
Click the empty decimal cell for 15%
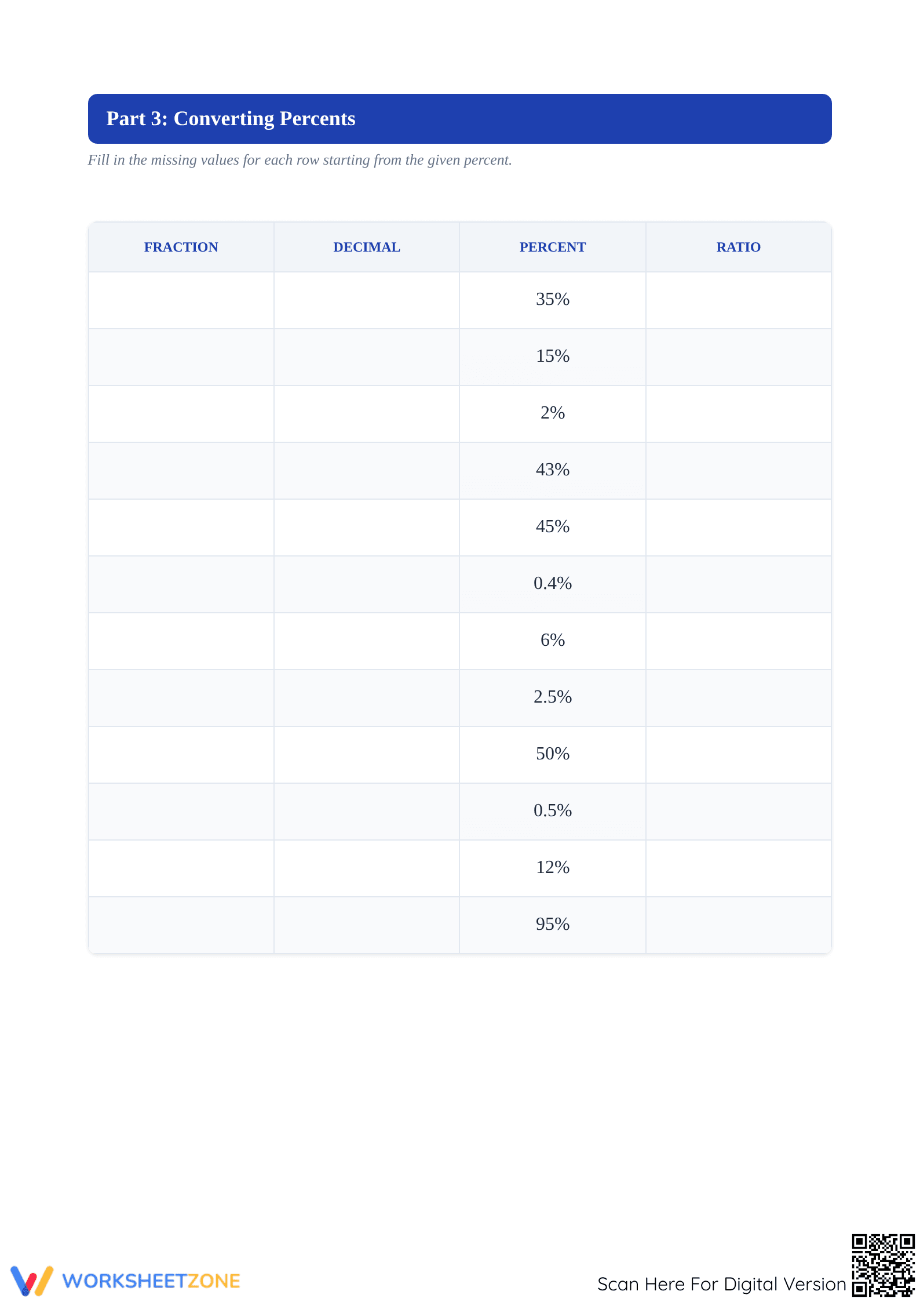[367, 357]
